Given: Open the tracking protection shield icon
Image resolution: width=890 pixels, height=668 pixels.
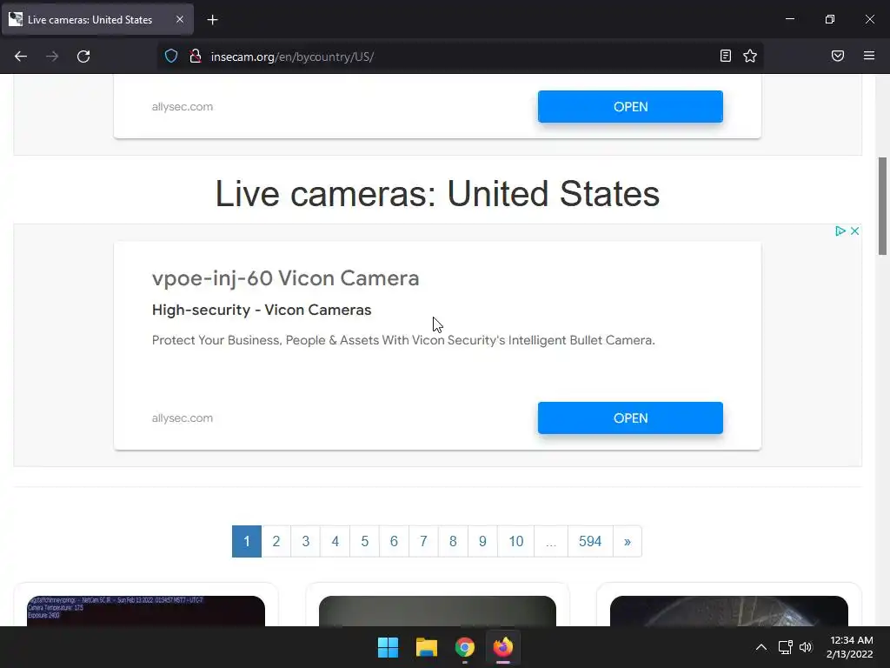Looking at the screenshot, I should coord(171,57).
